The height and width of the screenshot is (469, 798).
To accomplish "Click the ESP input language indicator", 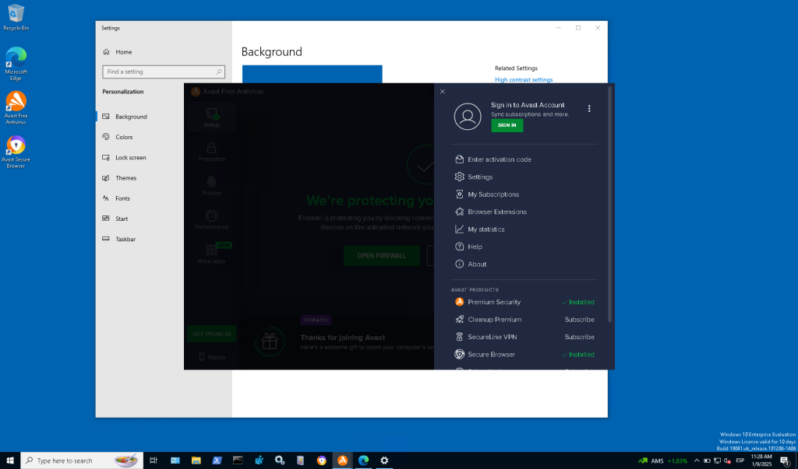I will 740,461.
